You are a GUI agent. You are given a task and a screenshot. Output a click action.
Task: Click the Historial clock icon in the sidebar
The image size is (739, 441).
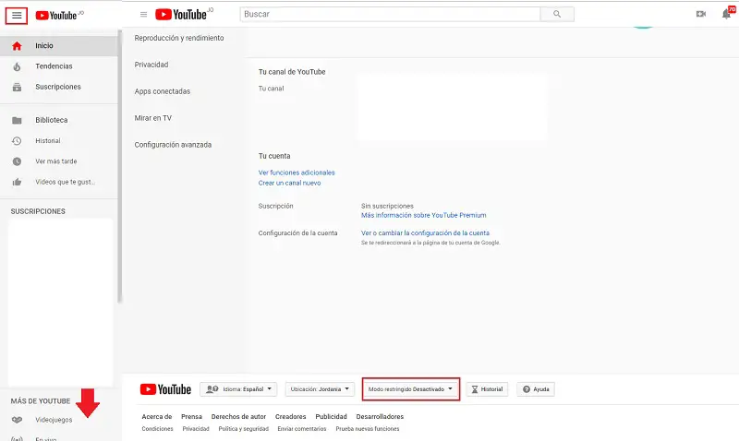(17, 141)
